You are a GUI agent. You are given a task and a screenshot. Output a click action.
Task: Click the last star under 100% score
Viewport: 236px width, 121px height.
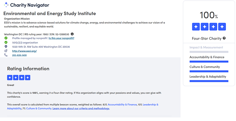point(222,27)
